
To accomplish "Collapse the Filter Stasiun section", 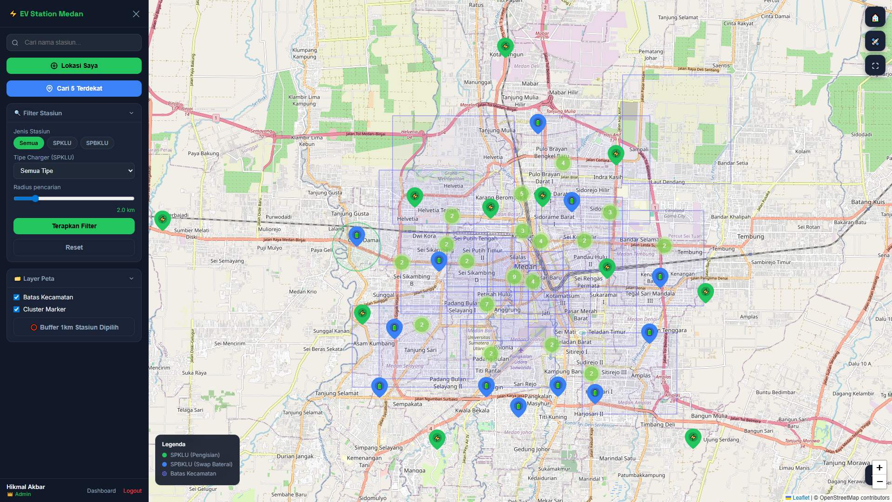I will coord(131,113).
